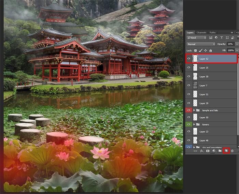Click the new group folder icon
This screenshot has height=194, width=239.
pos(220,151)
